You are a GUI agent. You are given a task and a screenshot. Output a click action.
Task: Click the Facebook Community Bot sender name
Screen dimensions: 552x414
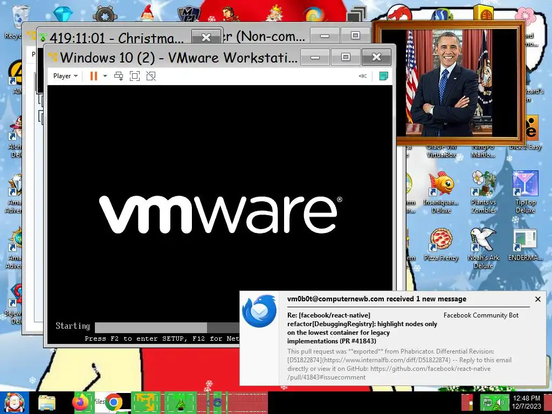[x=481, y=315]
